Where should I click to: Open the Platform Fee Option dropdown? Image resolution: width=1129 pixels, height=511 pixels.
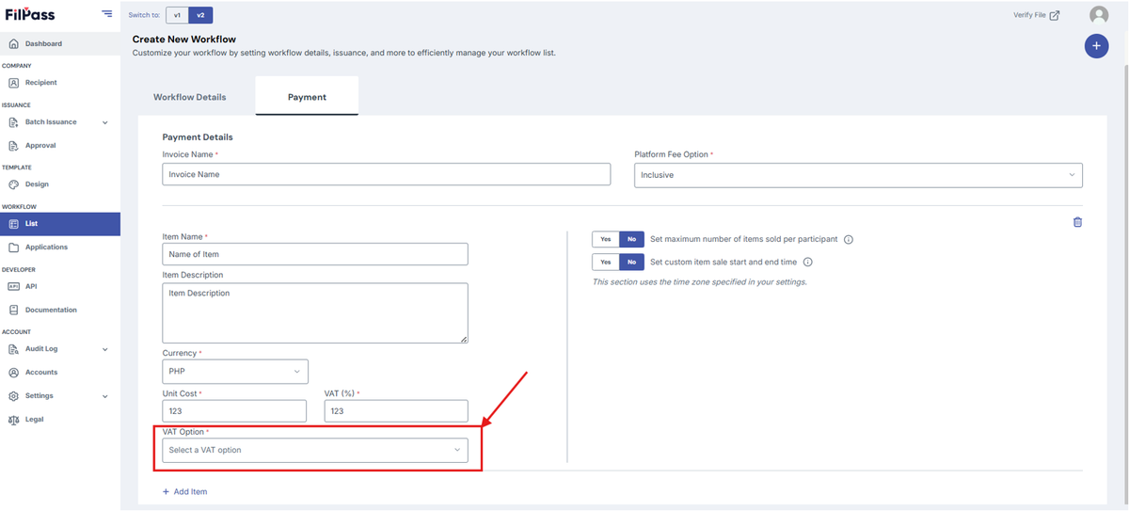pos(858,175)
